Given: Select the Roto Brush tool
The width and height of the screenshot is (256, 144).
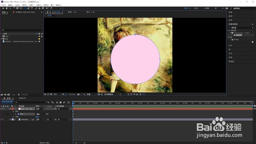Looking at the screenshot, I should pos(47,8).
